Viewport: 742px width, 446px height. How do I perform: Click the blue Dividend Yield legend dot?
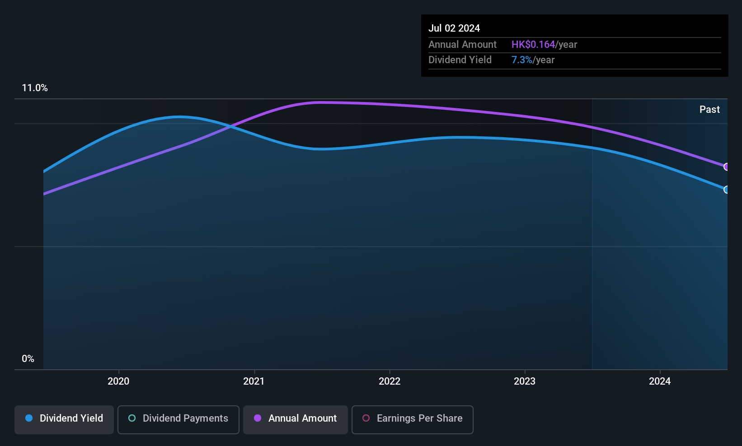(29, 418)
